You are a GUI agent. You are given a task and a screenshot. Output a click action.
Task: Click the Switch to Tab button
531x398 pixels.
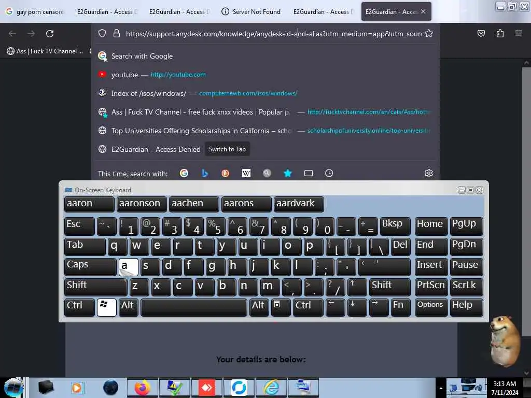[x=227, y=149]
